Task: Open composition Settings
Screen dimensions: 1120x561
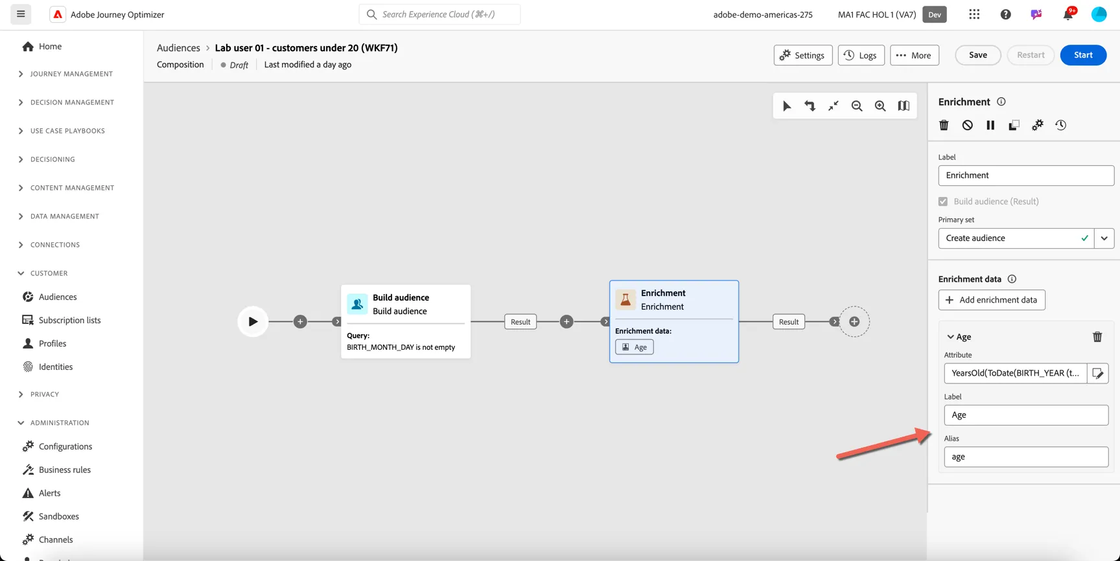Action: [802, 55]
